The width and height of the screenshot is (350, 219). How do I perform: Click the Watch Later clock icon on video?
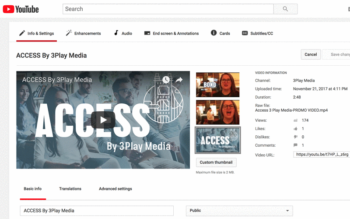tap(166, 80)
